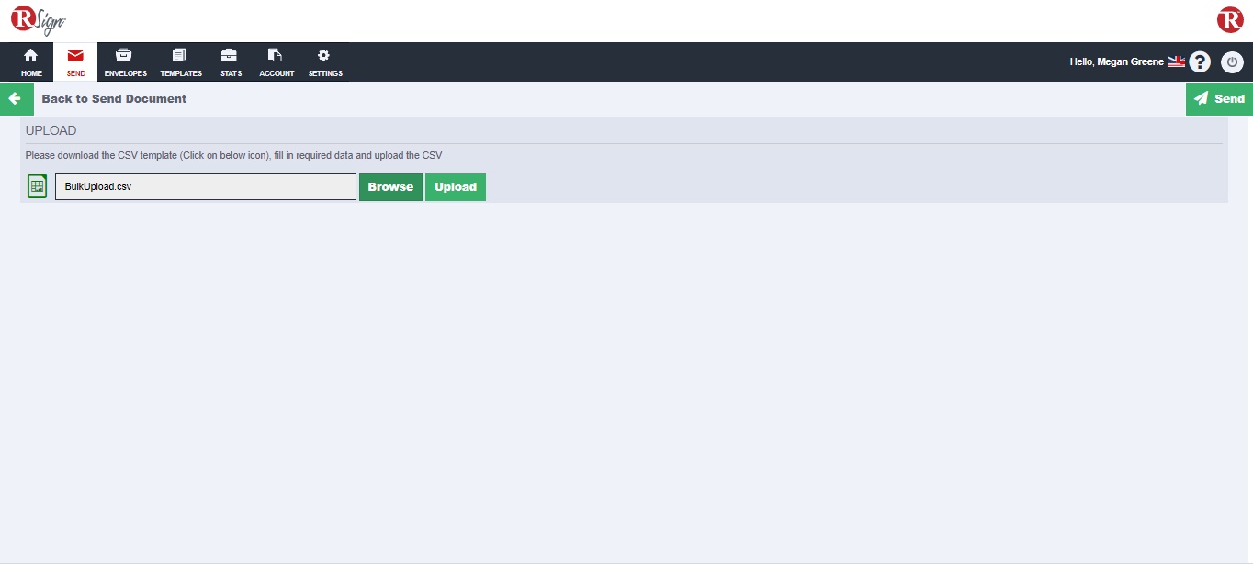Click the greeting text Hello, Megan Greene
Screen dimensions: 1253x580
pyautogui.click(x=1116, y=62)
